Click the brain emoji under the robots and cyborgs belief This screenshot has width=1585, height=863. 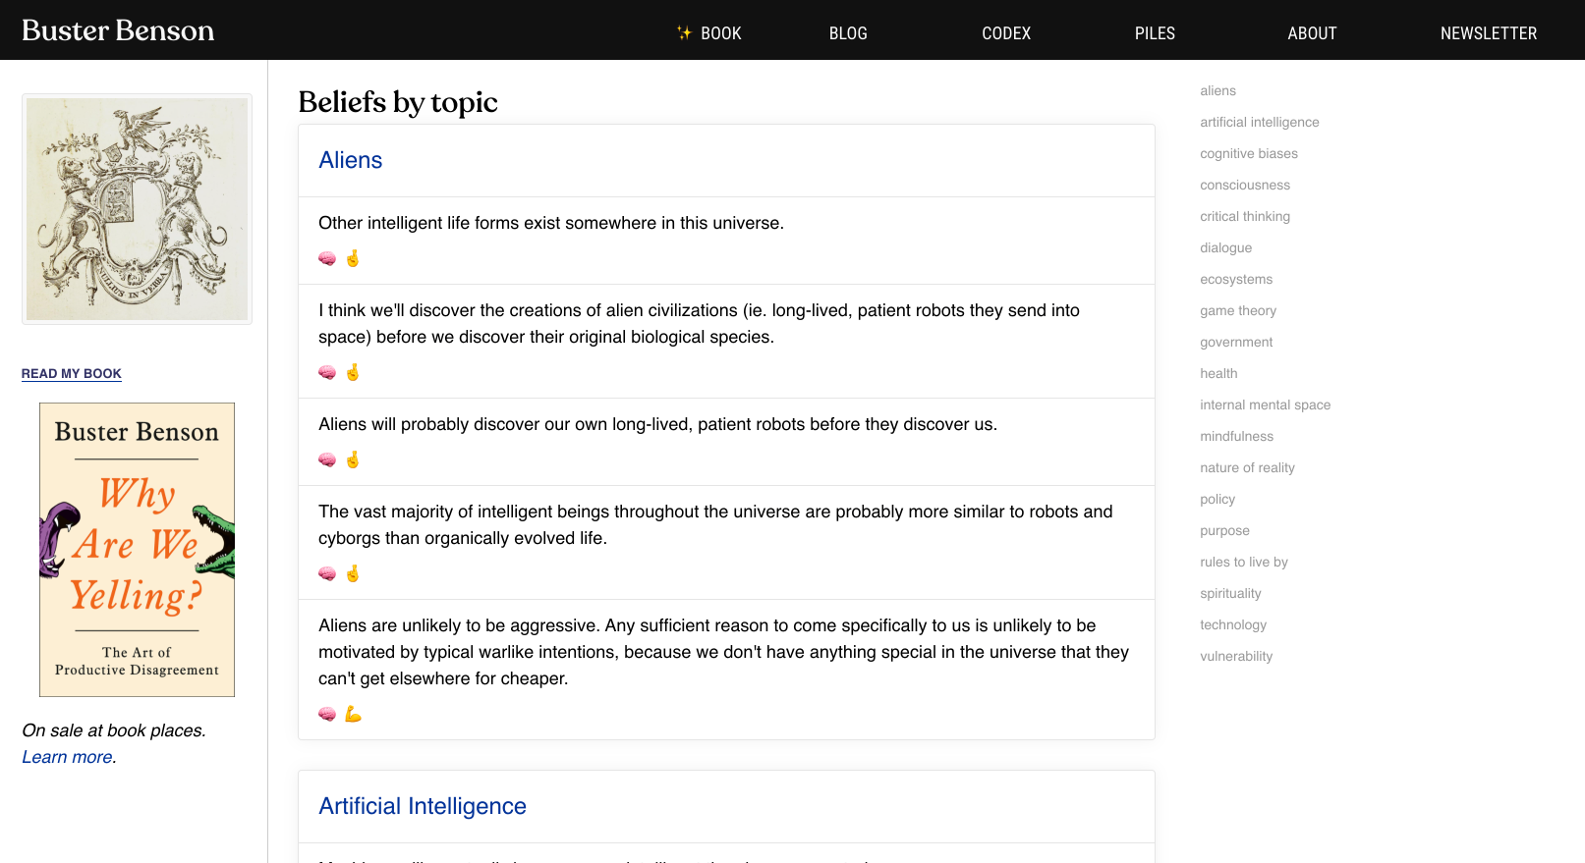tap(327, 573)
